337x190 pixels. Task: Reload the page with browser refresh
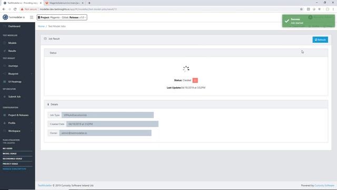pyautogui.click(x=15, y=9)
